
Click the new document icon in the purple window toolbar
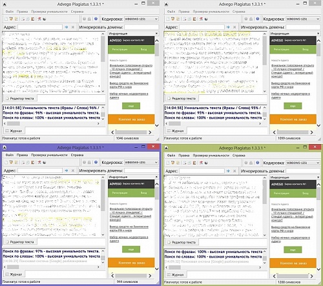pyautogui.click(x=6, y=163)
